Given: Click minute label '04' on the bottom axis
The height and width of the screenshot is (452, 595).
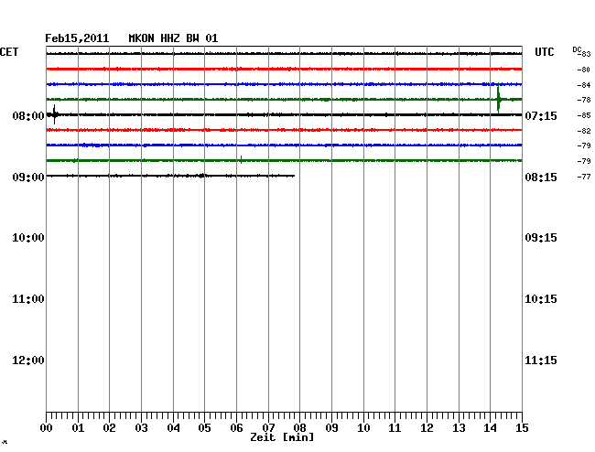Looking at the screenshot, I should pyautogui.click(x=173, y=428).
